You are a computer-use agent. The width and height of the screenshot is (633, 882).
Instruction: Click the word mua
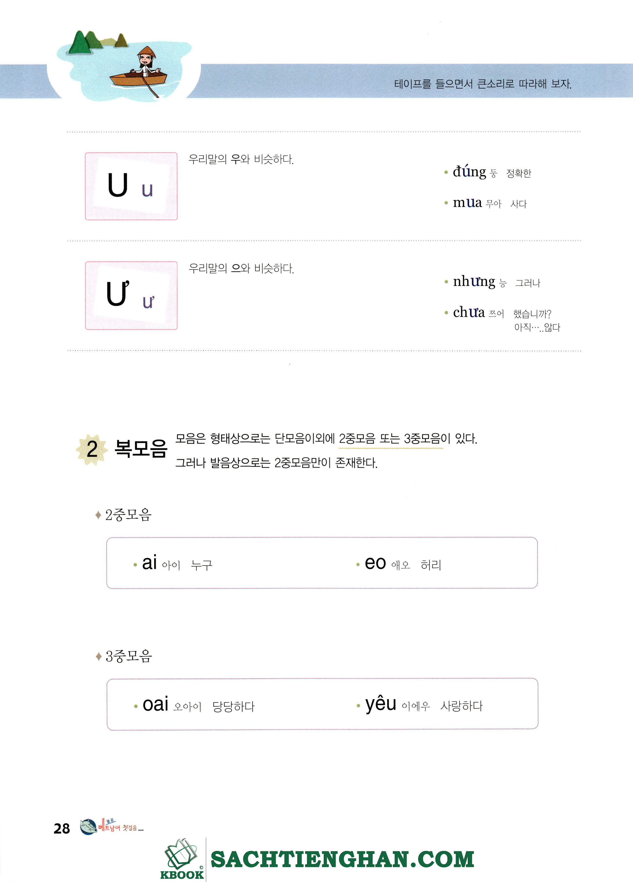coord(467,202)
